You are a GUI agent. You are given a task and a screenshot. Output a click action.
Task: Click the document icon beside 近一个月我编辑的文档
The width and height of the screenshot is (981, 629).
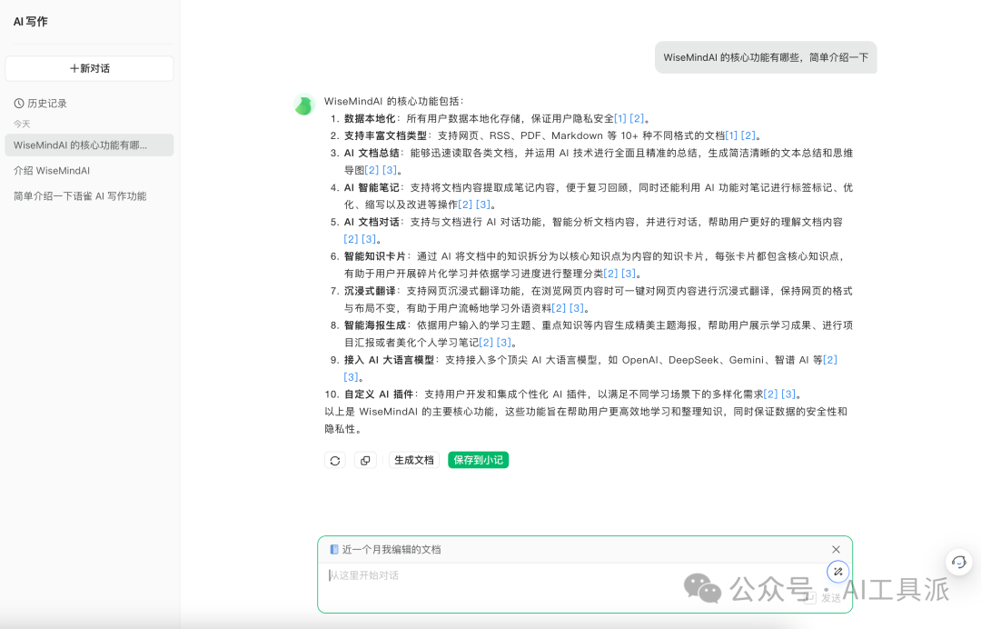334,550
